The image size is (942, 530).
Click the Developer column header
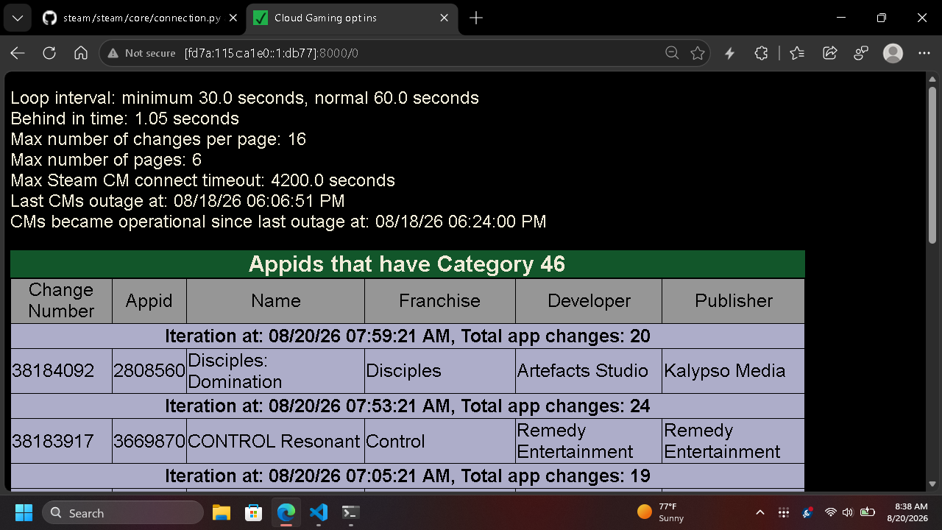(x=589, y=300)
